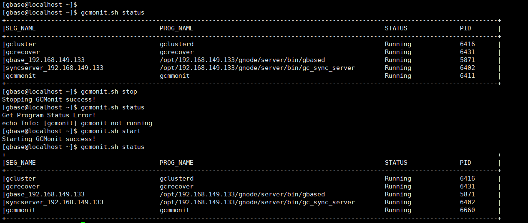
Task: Click the 'gcmonit.sh start' command line
Action: point(111,131)
